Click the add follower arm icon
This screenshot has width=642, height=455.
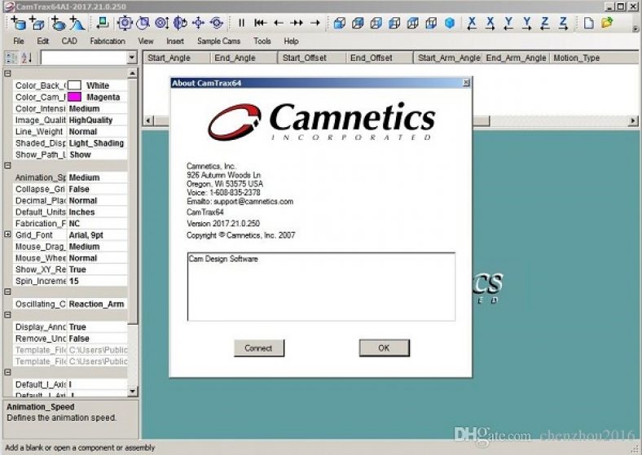click(x=102, y=23)
